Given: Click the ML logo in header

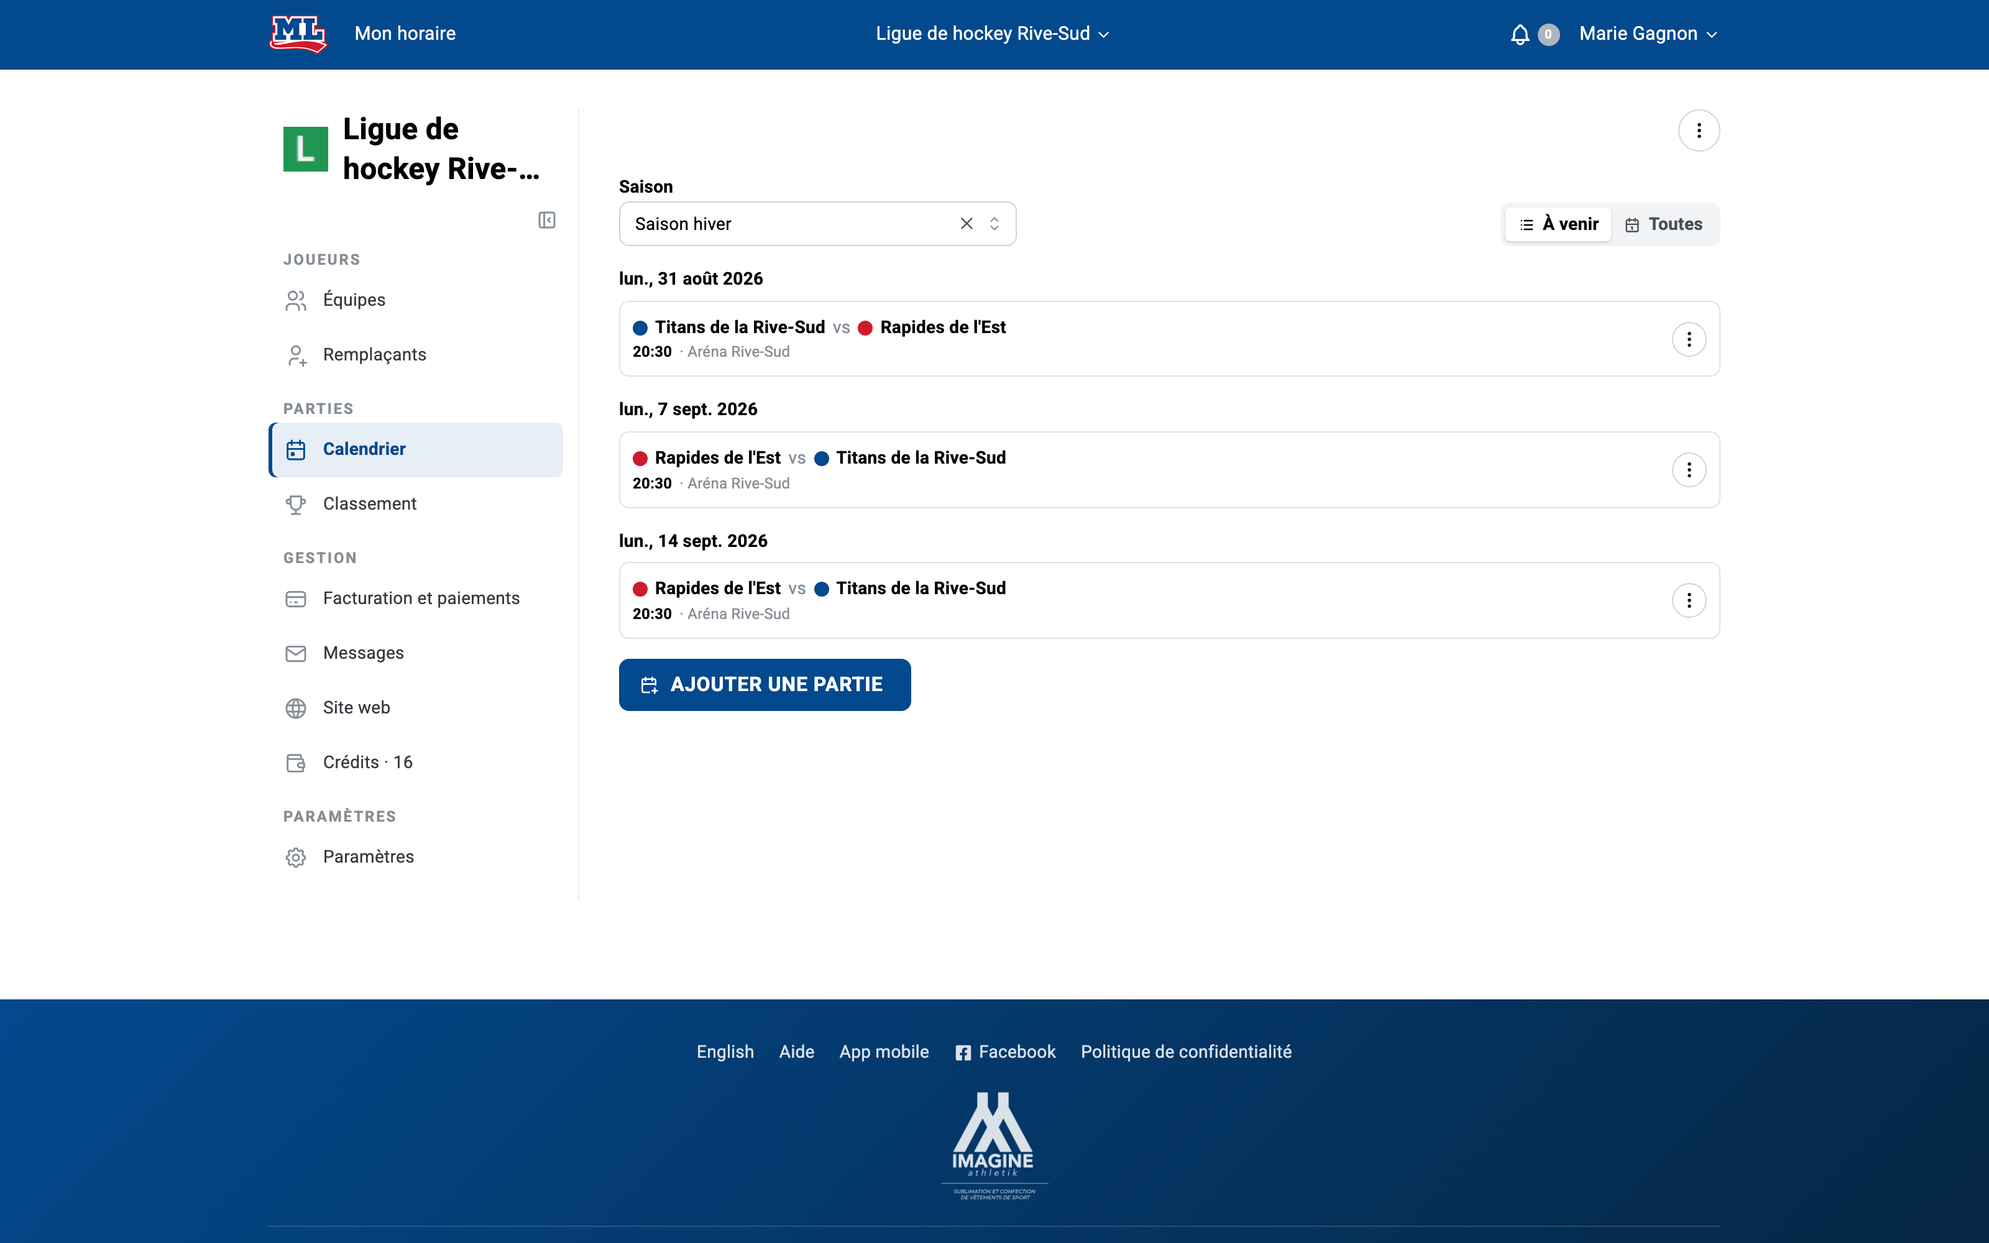Looking at the screenshot, I should (298, 34).
